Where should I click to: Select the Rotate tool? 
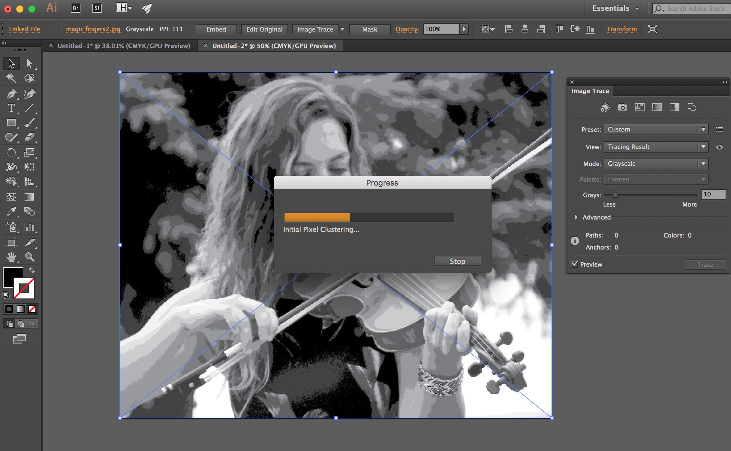[x=11, y=152]
